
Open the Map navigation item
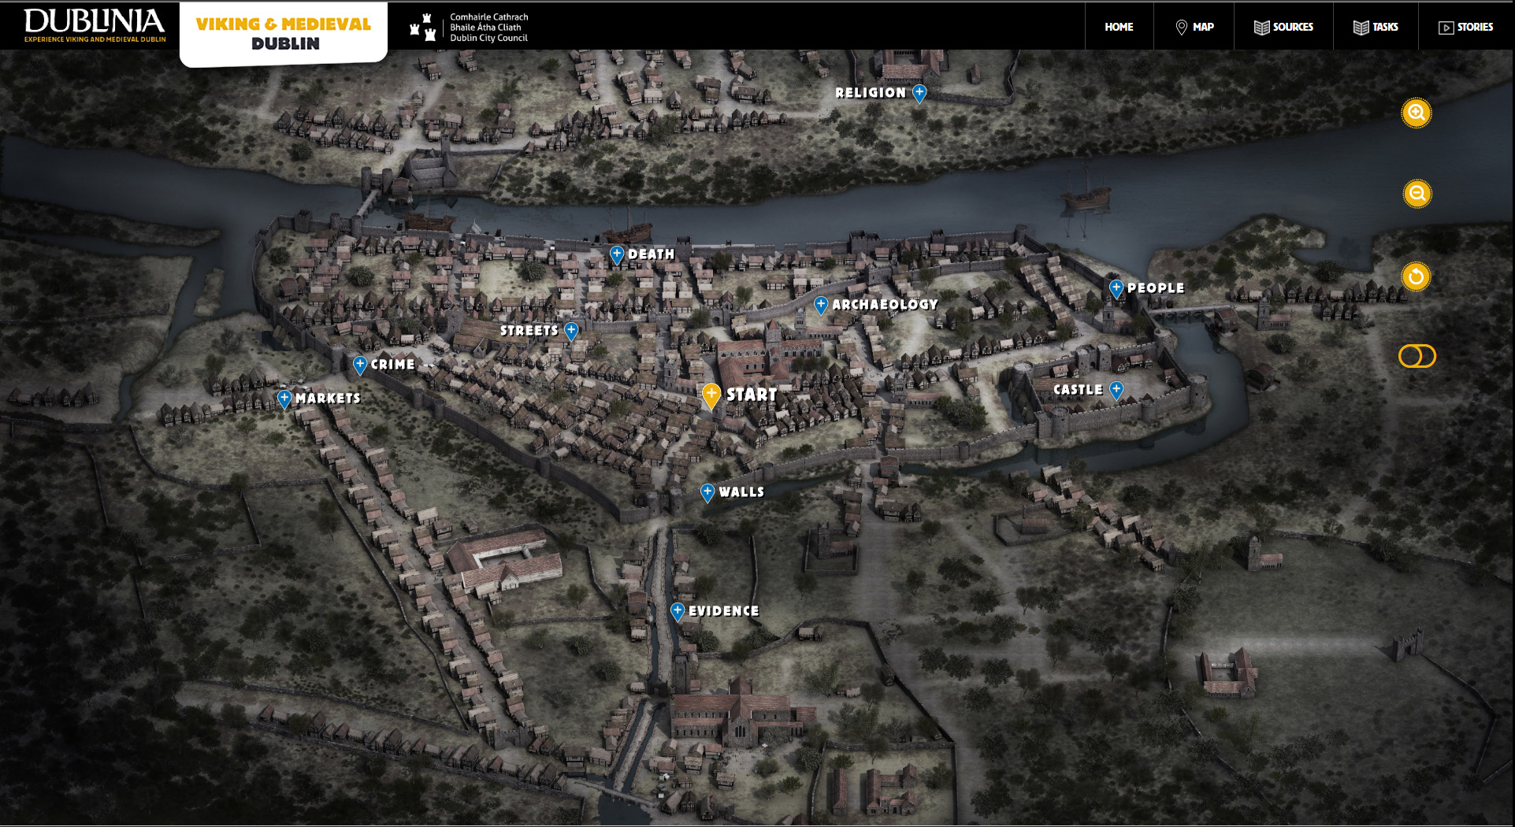1194,27
